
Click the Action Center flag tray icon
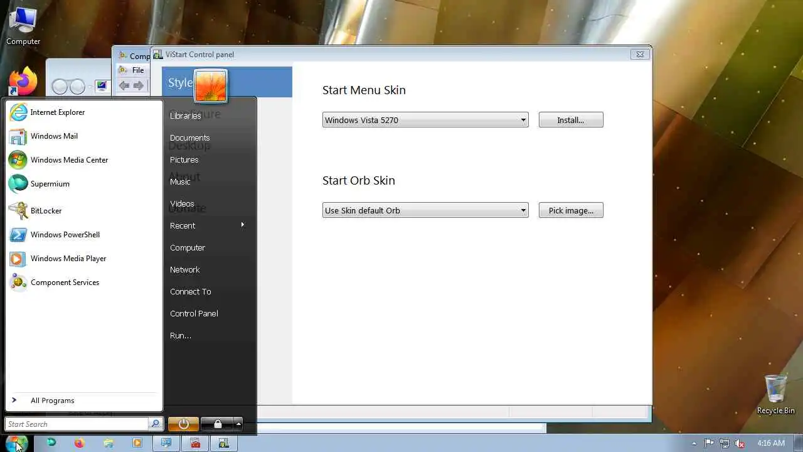[x=710, y=443]
